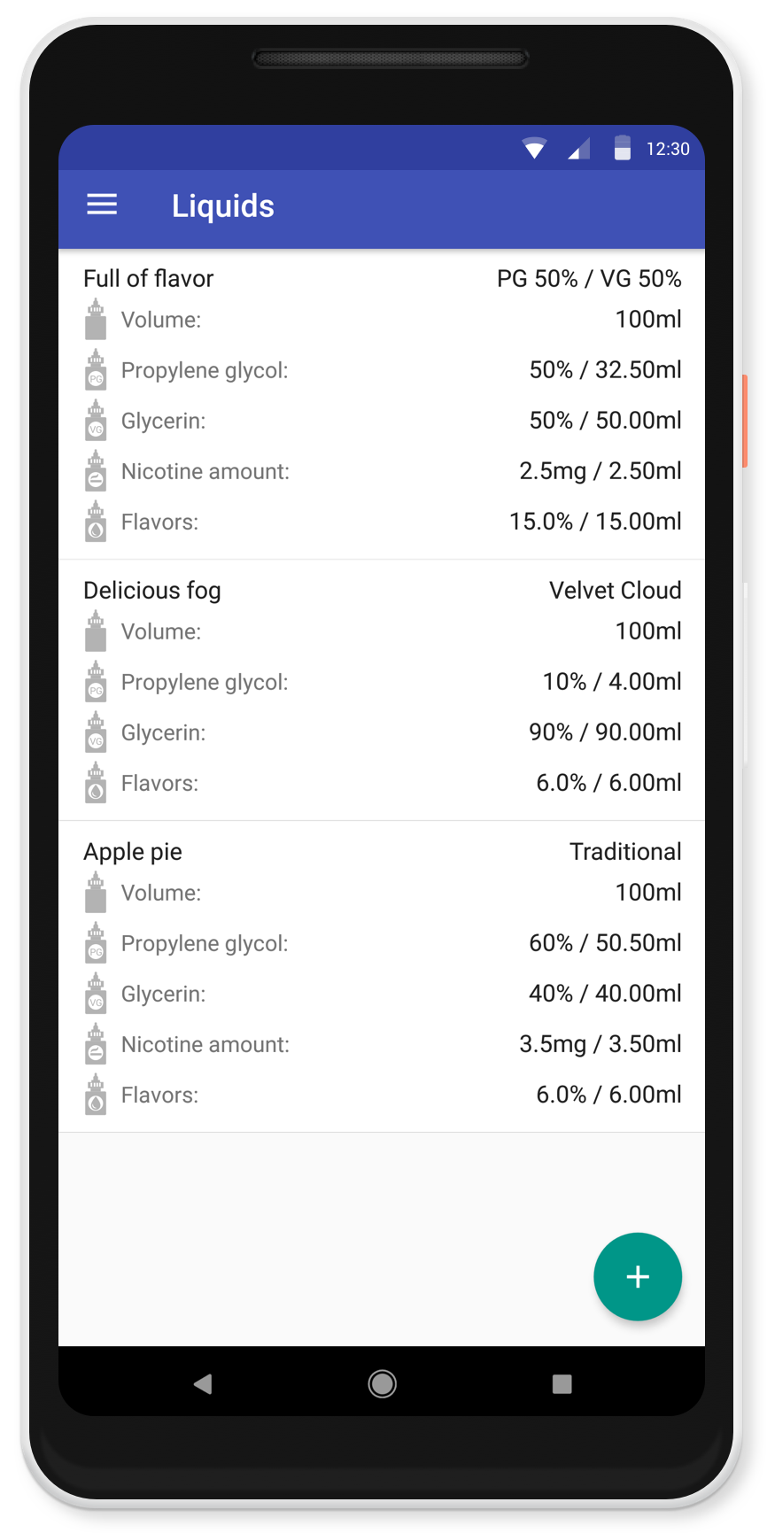Screen dimensions: 767x1533
Task: Open the Delicious fog liquid entry
Action: 382,690
